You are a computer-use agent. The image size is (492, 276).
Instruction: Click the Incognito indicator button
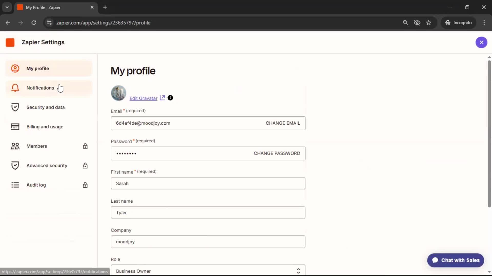(x=458, y=23)
